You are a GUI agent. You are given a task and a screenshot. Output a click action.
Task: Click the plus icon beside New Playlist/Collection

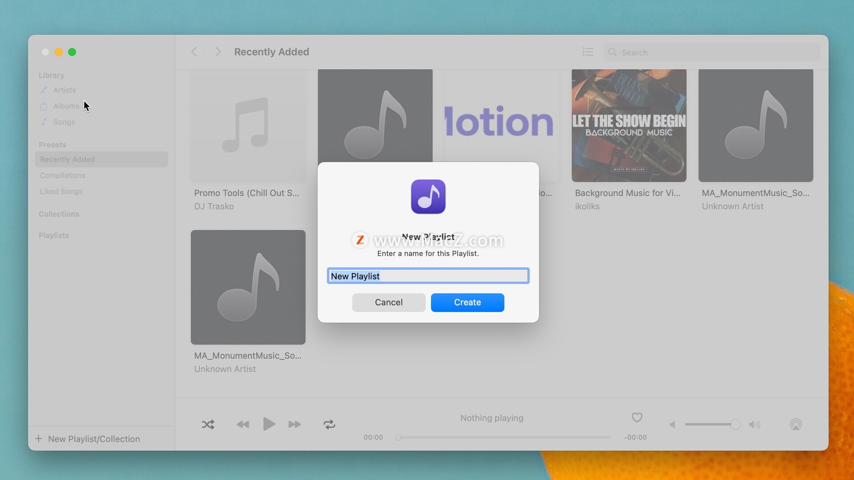(39, 439)
